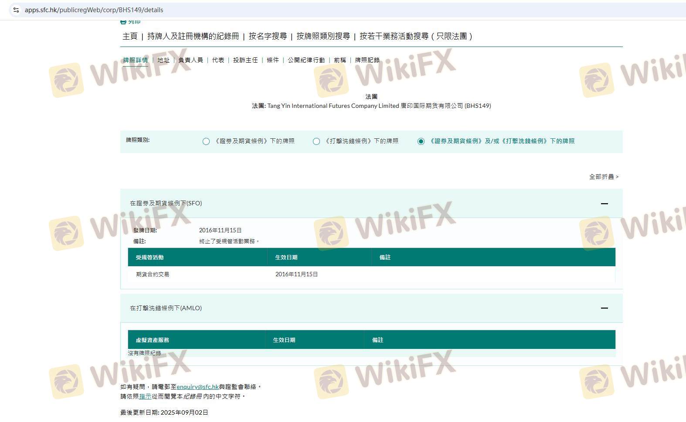Click the 終止了受規管活動業務 remark text

(x=229, y=241)
